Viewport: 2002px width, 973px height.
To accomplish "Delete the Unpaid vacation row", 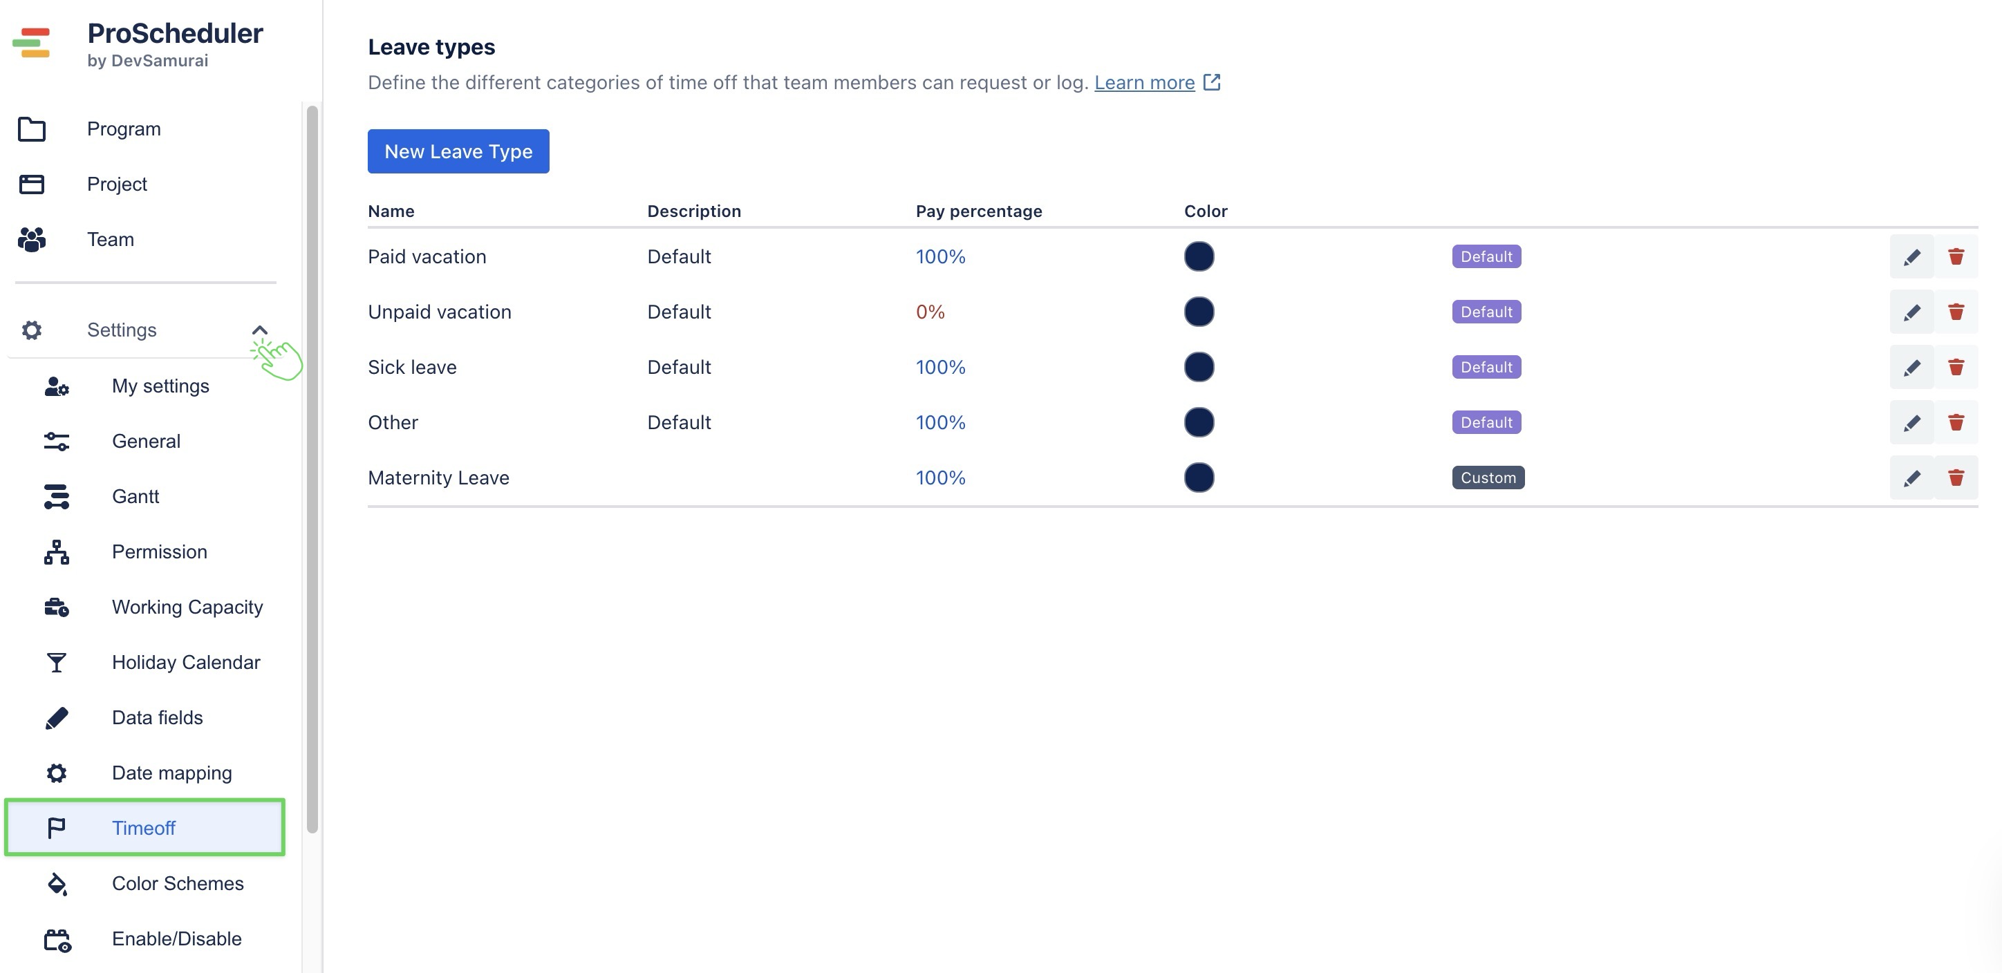I will [1956, 312].
